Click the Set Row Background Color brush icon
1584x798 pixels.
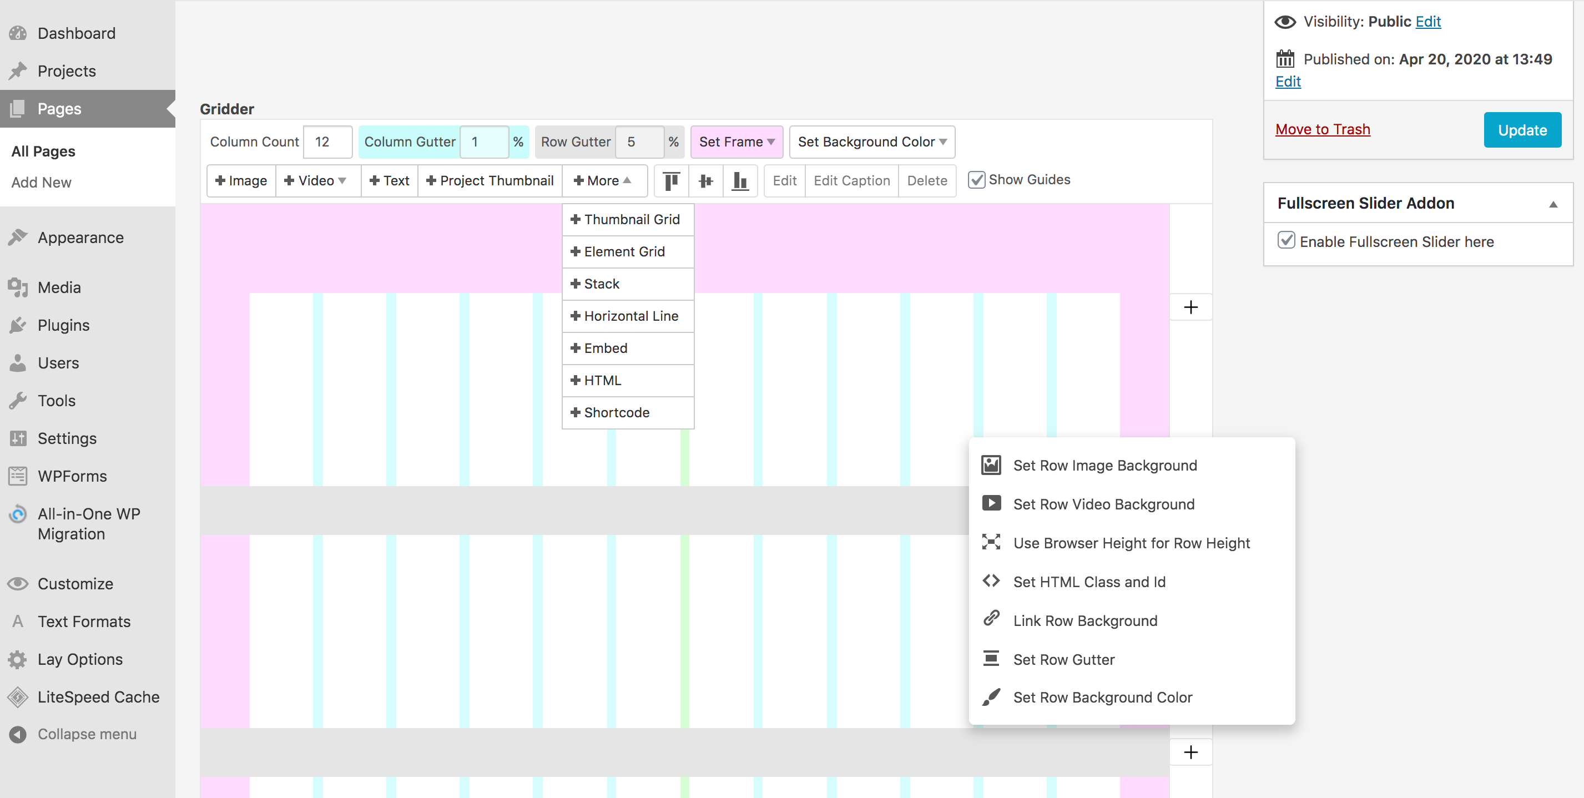[x=991, y=697]
